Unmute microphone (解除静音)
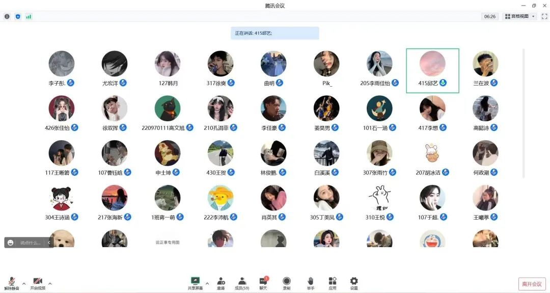Viewport: 550px width, 293px height. (x=12, y=283)
